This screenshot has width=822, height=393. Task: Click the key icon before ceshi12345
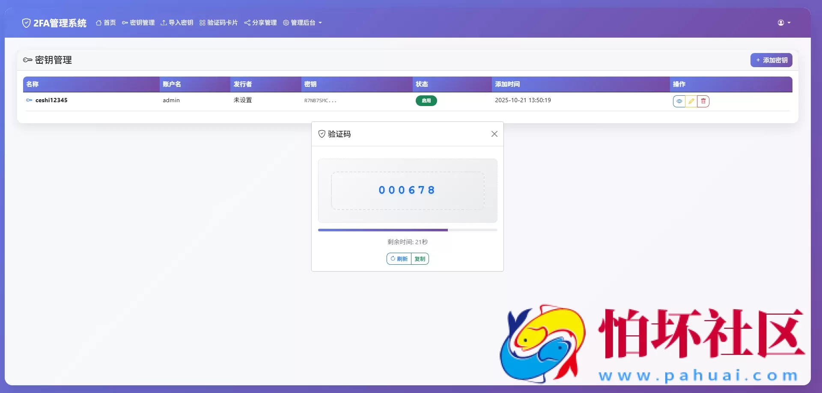29,100
